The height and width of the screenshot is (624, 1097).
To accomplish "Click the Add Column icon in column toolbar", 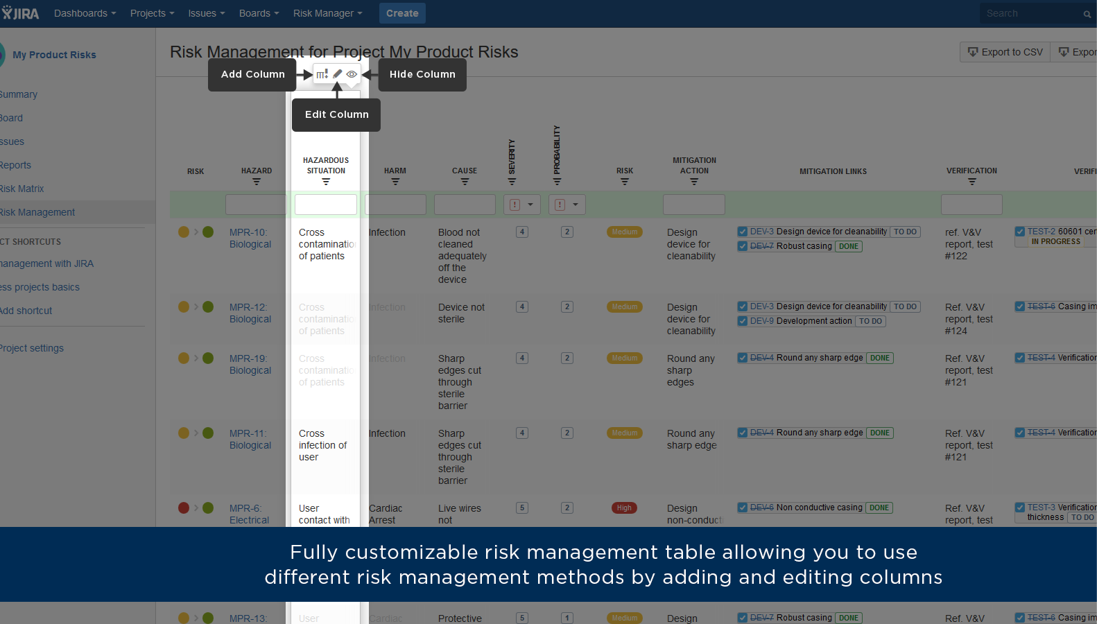I will [322, 74].
